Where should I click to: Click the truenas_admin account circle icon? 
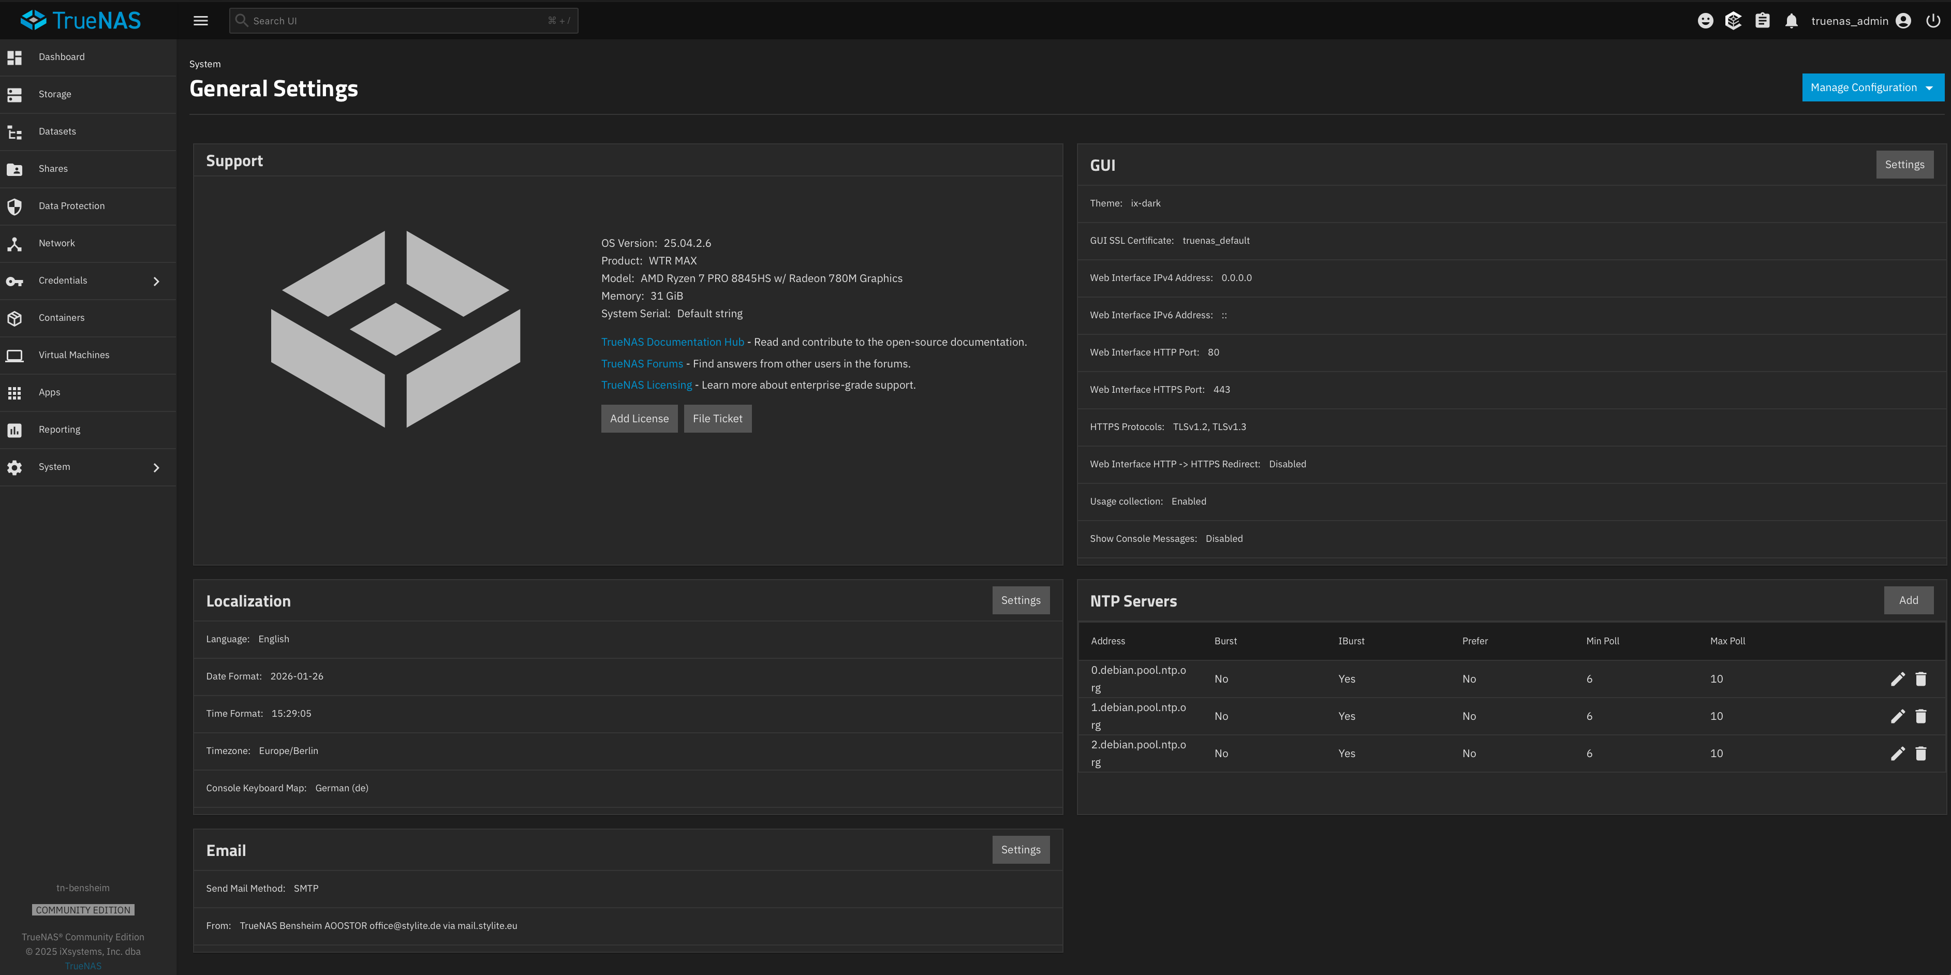pos(1903,21)
